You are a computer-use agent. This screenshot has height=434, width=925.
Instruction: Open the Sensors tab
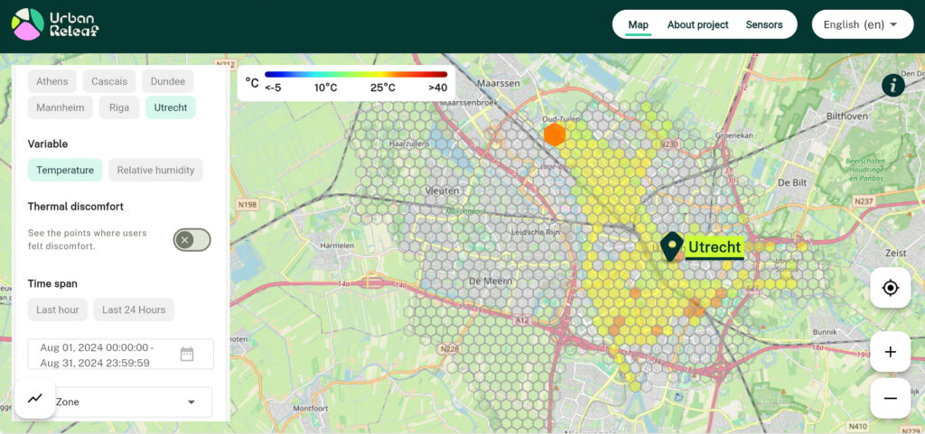(763, 24)
